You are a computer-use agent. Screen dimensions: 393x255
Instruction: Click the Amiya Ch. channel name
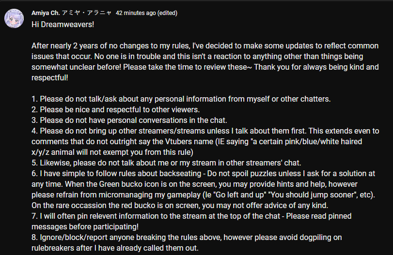46,13
